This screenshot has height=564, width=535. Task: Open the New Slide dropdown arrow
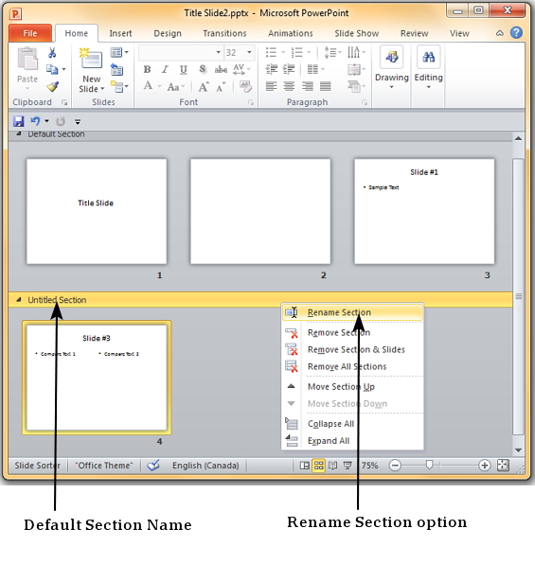102,89
